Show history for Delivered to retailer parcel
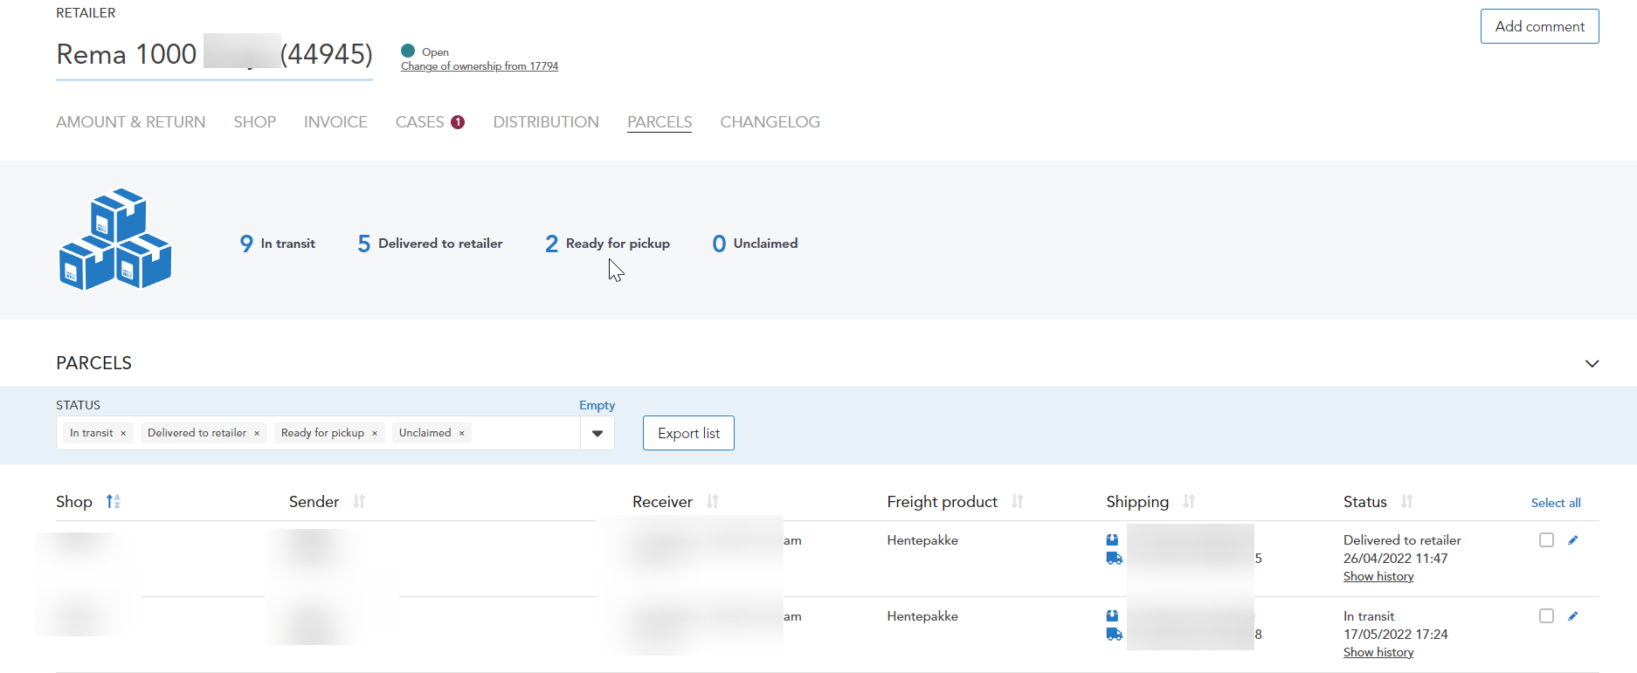This screenshot has height=673, width=1637. click(1378, 577)
